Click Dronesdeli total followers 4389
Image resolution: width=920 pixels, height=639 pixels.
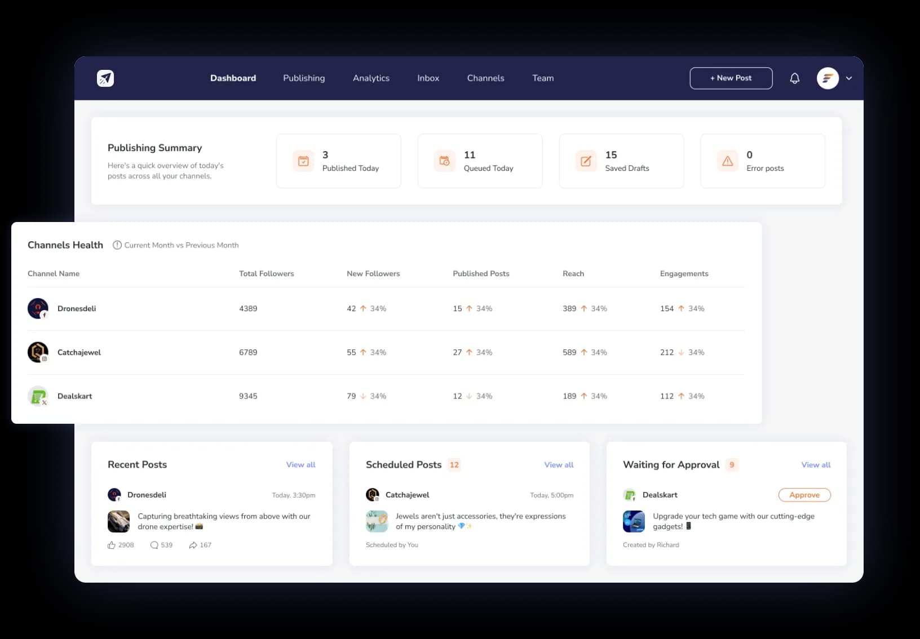(x=248, y=308)
